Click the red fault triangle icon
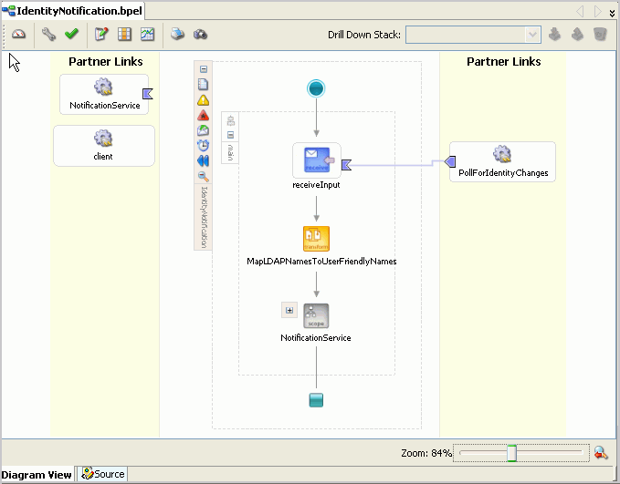The width and height of the screenshot is (620, 484). point(203,115)
